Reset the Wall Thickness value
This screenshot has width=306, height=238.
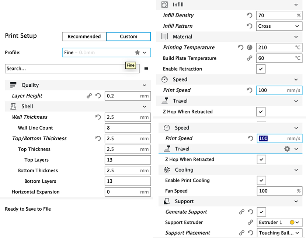point(98,117)
